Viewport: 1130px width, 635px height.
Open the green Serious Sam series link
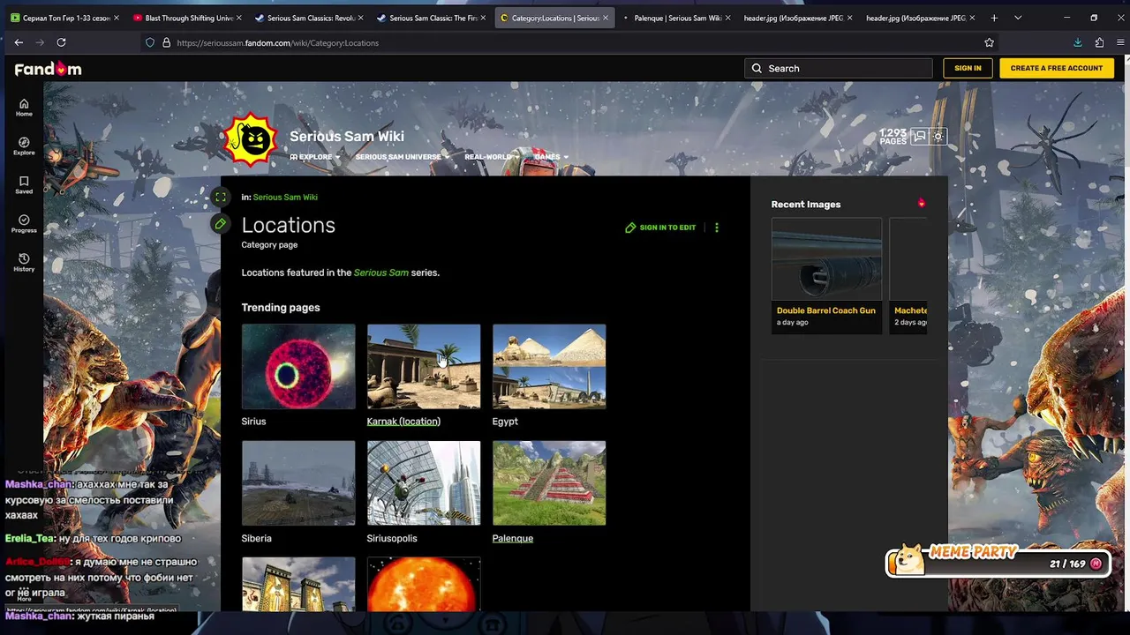click(x=381, y=273)
